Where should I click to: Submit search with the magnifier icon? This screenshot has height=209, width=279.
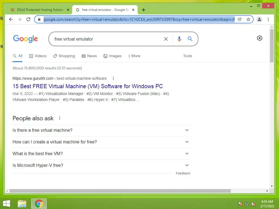(190, 39)
